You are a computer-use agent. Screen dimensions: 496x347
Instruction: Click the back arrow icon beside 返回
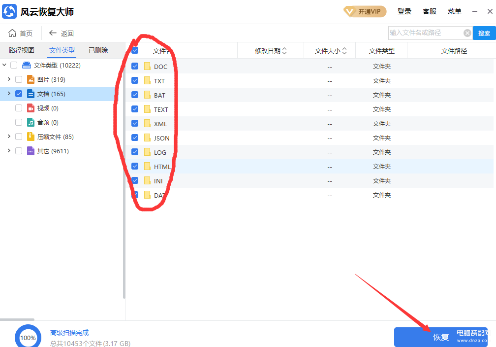tap(53, 33)
